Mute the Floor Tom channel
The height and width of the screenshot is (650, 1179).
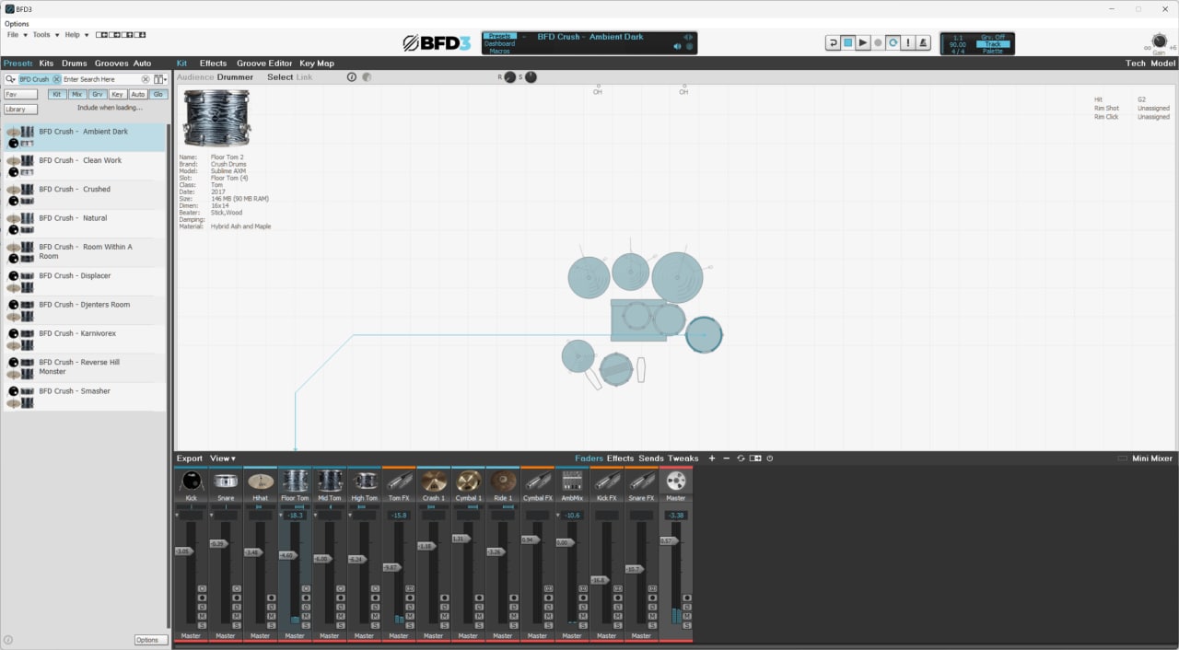(x=306, y=616)
